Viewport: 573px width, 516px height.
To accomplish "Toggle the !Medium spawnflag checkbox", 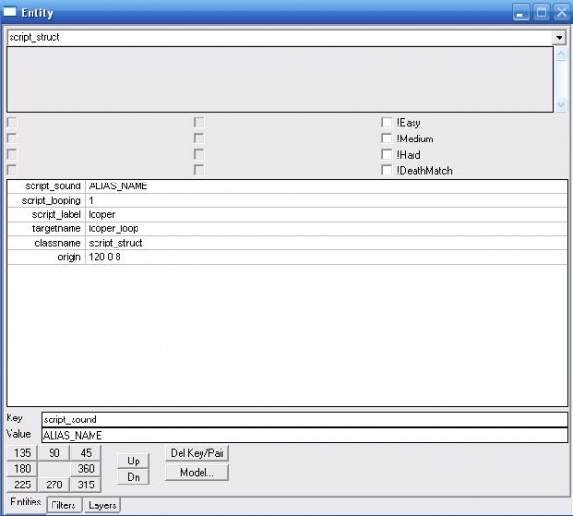I will point(386,139).
